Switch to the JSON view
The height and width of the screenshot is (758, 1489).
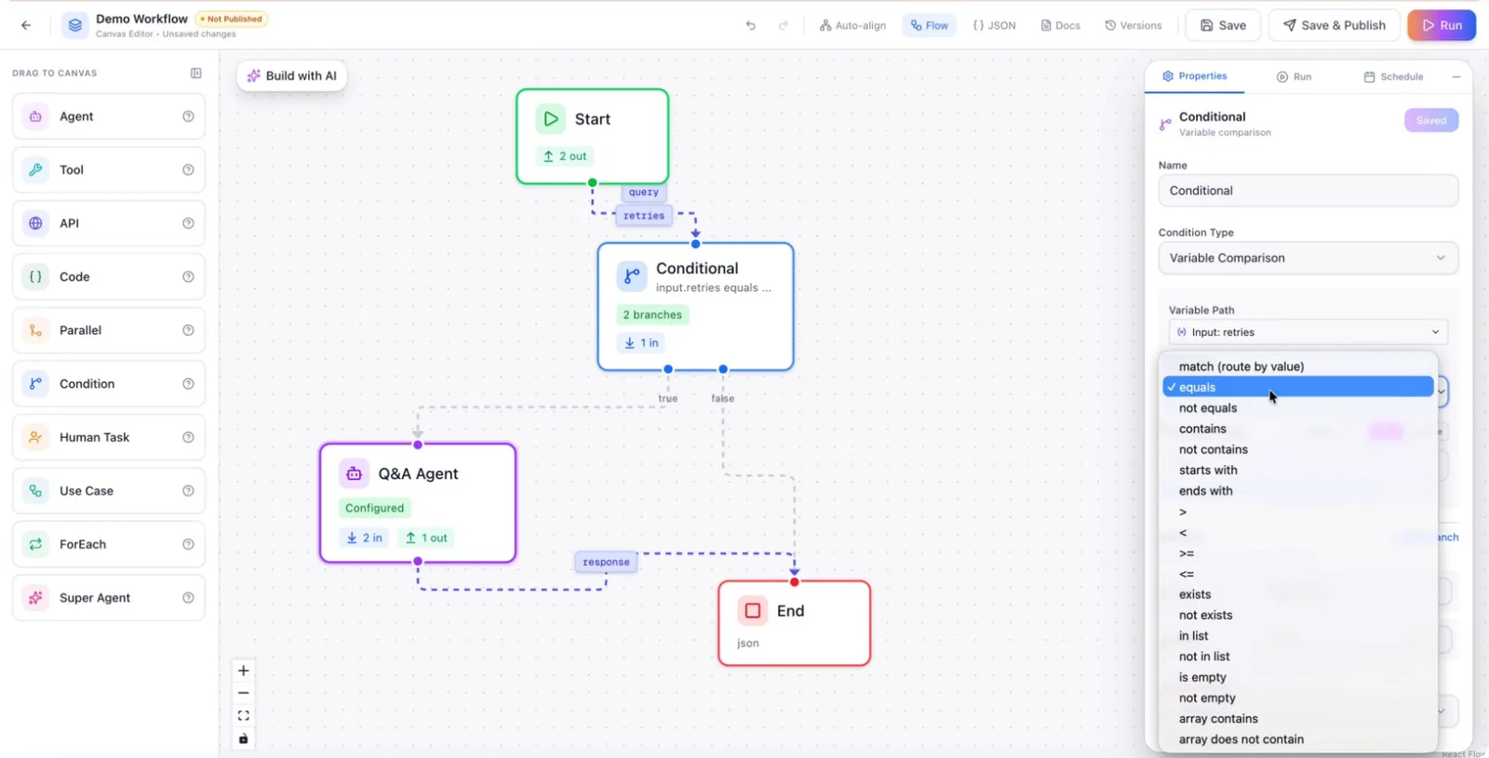[x=994, y=25]
